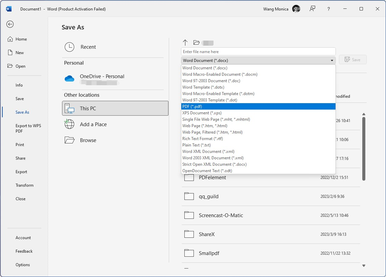Click the folder list scrollbar thumb
Screen dimensions: 386x277
(x=364, y=149)
